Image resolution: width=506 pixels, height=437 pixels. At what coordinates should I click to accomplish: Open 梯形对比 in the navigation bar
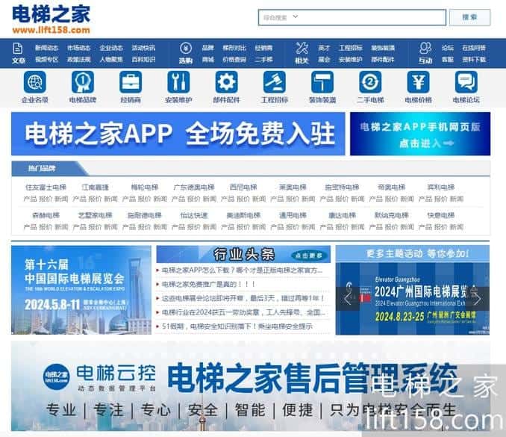(x=234, y=48)
